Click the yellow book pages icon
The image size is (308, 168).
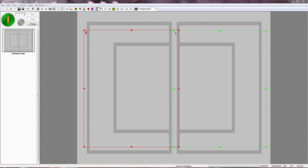point(113,8)
